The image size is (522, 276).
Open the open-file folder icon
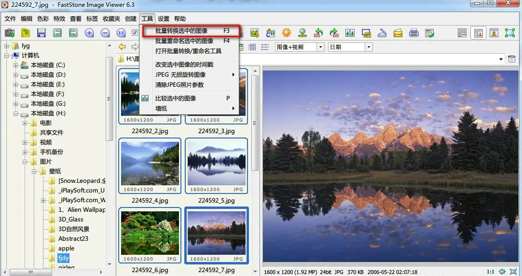[26, 33]
